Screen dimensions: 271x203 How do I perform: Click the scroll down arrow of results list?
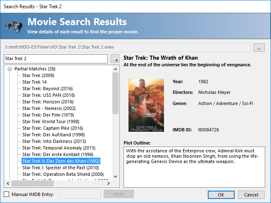pyautogui.click(x=115, y=177)
